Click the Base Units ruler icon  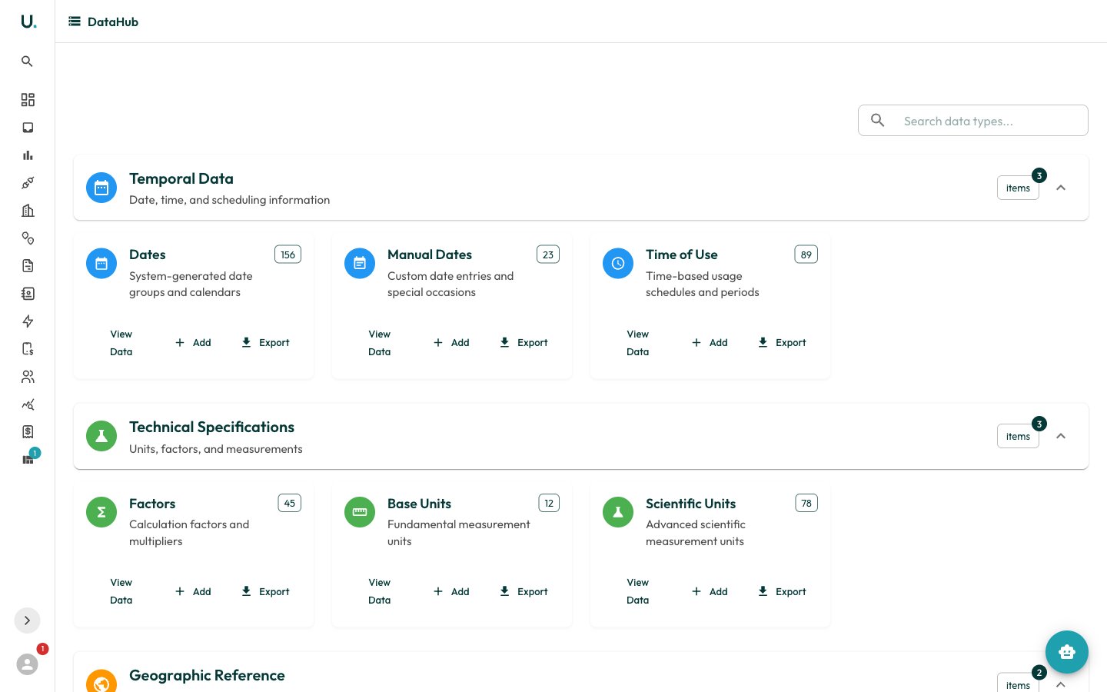[x=360, y=512]
